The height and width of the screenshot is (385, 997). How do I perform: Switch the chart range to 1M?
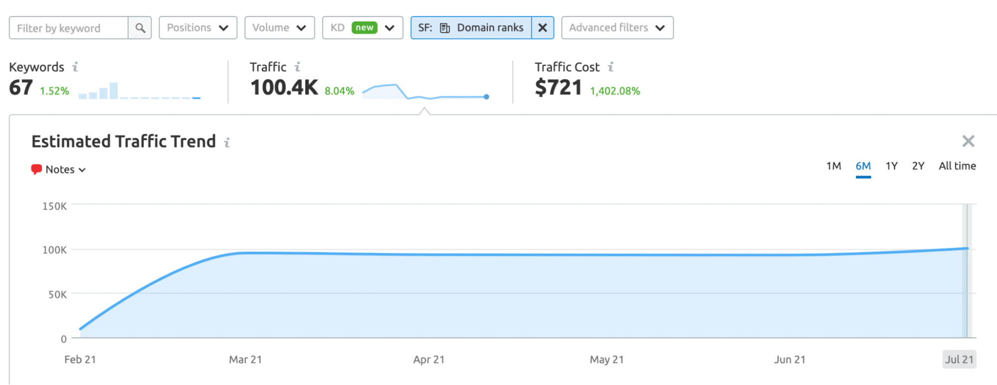pyautogui.click(x=833, y=166)
